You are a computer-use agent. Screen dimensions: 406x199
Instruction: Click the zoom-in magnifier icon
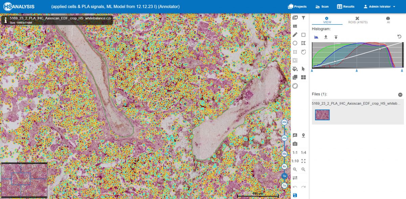pyautogui.click(x=295, y=170)
